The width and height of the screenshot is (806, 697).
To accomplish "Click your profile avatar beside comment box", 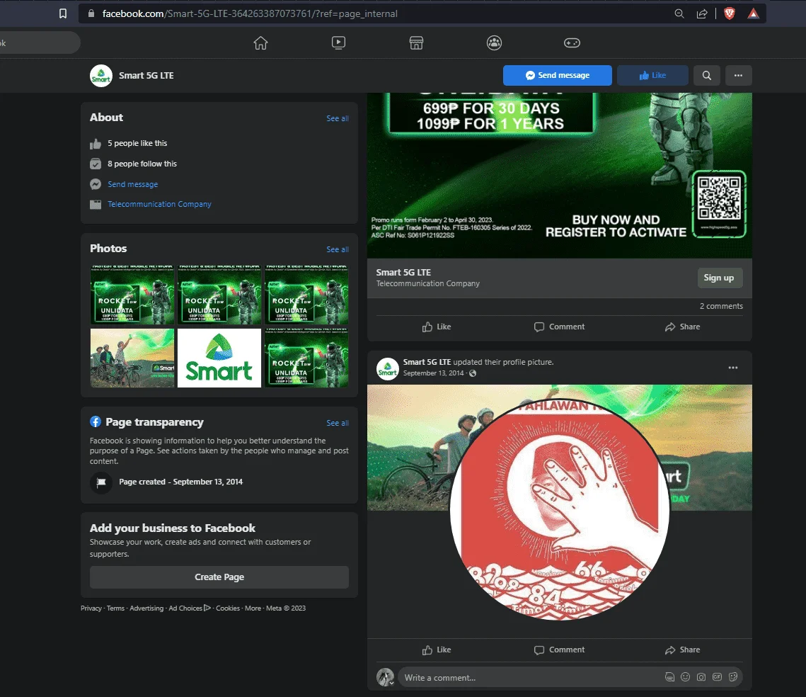I will (x=385, y=677).
